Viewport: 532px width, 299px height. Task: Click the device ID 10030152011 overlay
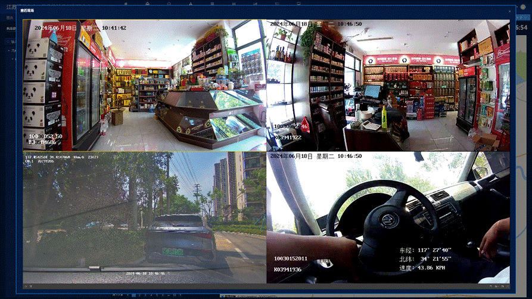coord(291,258)
